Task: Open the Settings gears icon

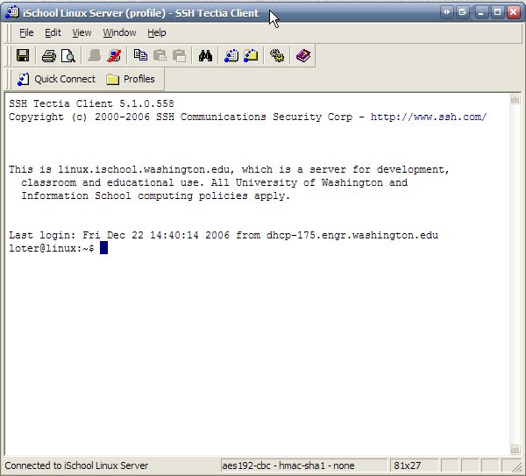Action: pyautogui.click(x=277, y=56)
